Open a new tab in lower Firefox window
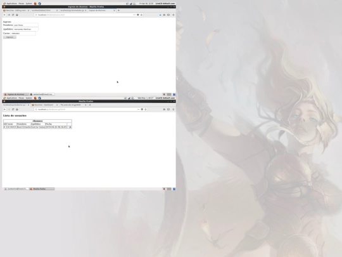The image size is (342, 257). point(90,105)
